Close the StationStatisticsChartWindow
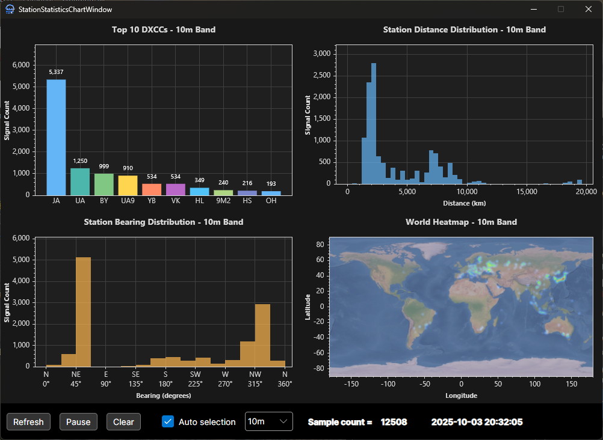 point(589,9)
